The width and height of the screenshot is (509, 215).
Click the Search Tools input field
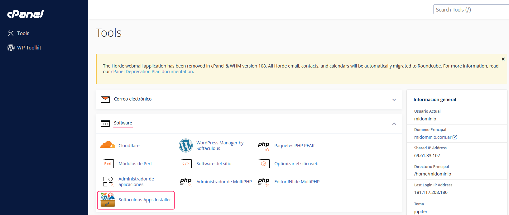[471, 10]
